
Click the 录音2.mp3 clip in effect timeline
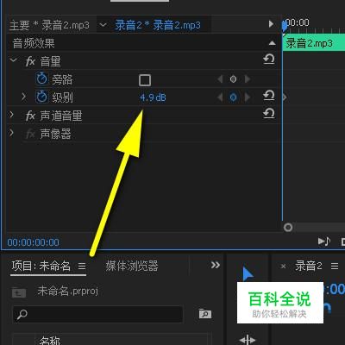pos(314,43)
